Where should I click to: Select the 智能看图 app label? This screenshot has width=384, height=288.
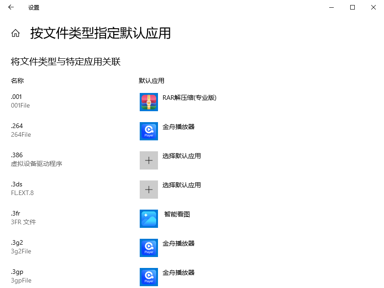(177, 214)
